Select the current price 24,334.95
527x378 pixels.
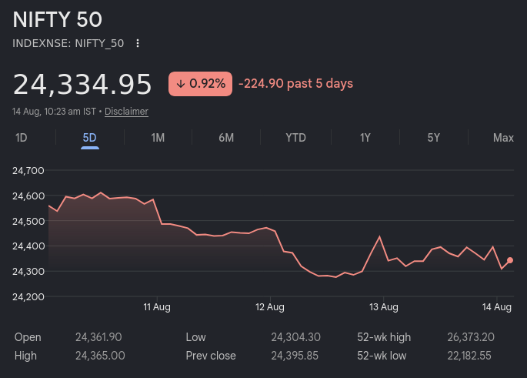pyautogui.click(x=82, y=85)
